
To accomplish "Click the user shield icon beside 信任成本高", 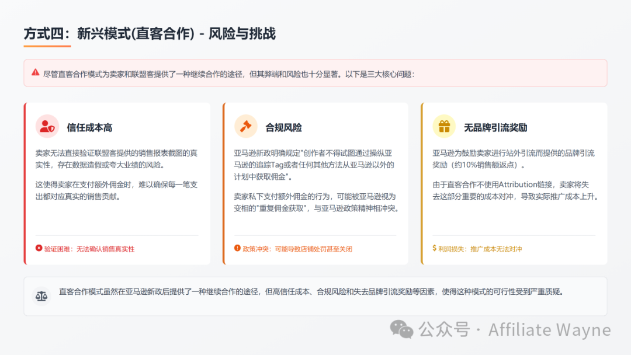I will pos(47,127).
